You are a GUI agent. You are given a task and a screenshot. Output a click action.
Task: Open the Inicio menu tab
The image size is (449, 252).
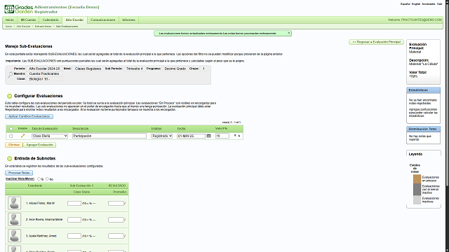10,20
